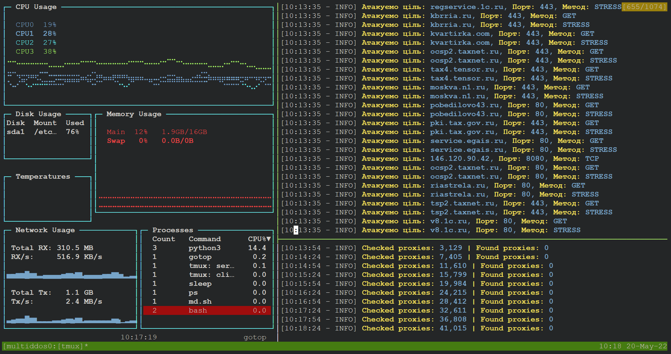Viewport: 671px width, 354px height.
Task: Click the 146.120.90.42 TCP log line
Action: coord(440,159)
